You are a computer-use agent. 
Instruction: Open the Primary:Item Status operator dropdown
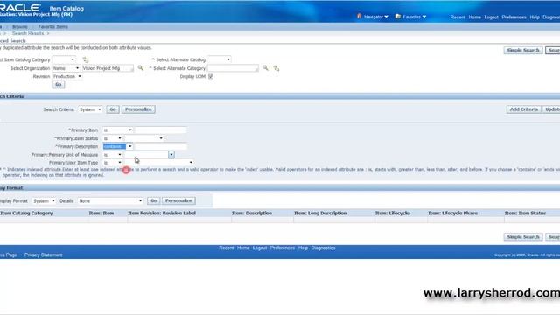coord(113,138)
